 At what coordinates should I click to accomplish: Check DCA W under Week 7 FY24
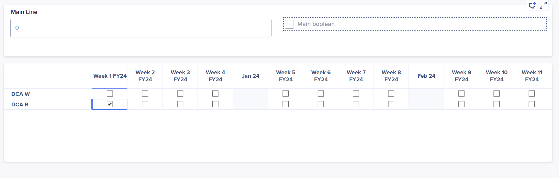click(x=356, y=94)
